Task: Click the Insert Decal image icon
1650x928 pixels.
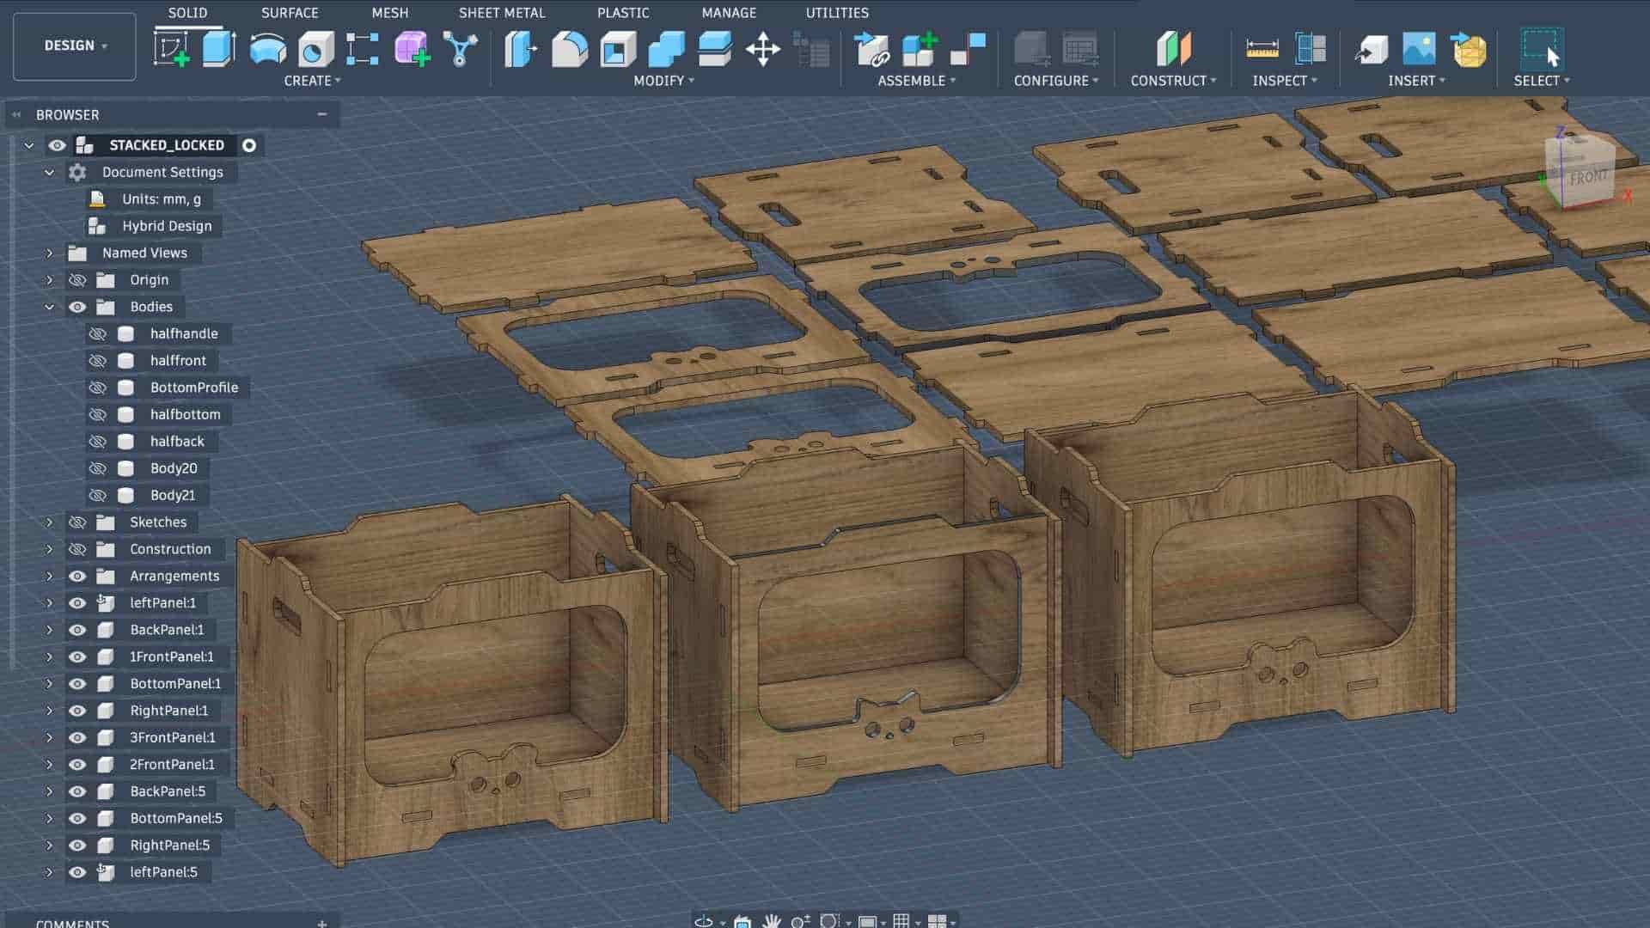Action: tap(1419, 48)
